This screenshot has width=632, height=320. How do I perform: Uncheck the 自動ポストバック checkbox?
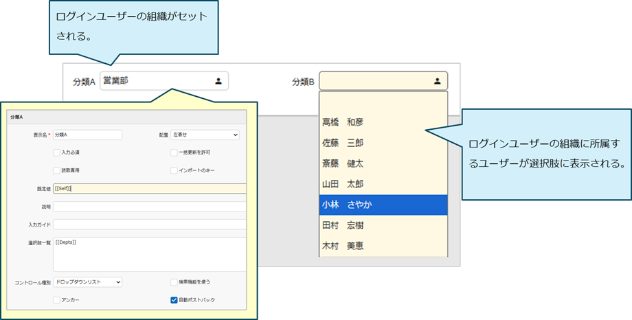[x=174, y=299]
